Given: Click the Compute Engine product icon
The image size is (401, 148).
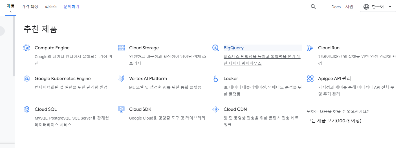Looking at the screenshot, I should [27, 48].
